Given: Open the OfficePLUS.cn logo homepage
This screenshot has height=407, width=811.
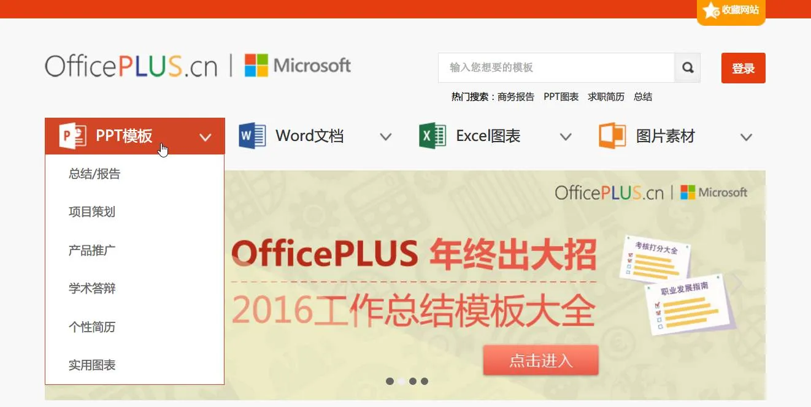Looking at the screenshot, I should [131, 66].
